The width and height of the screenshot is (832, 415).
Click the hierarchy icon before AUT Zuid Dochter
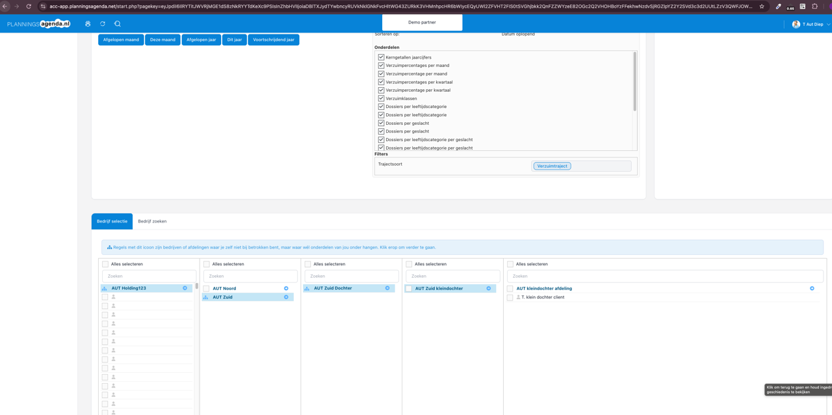(x=307, y=288)
